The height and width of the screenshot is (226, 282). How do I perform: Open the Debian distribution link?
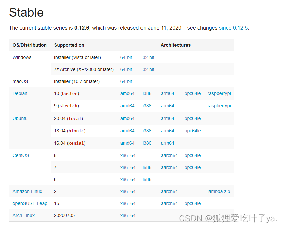tap(20, 93)
